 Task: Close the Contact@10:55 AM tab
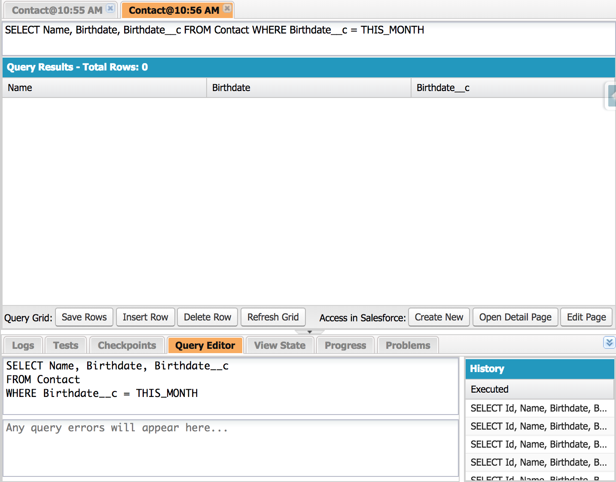click(110, 8)
